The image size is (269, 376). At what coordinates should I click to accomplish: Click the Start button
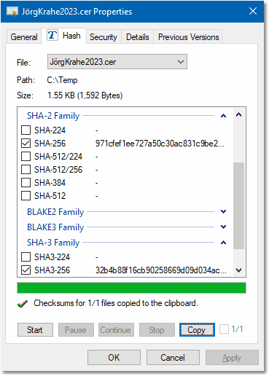click(35, 330)
